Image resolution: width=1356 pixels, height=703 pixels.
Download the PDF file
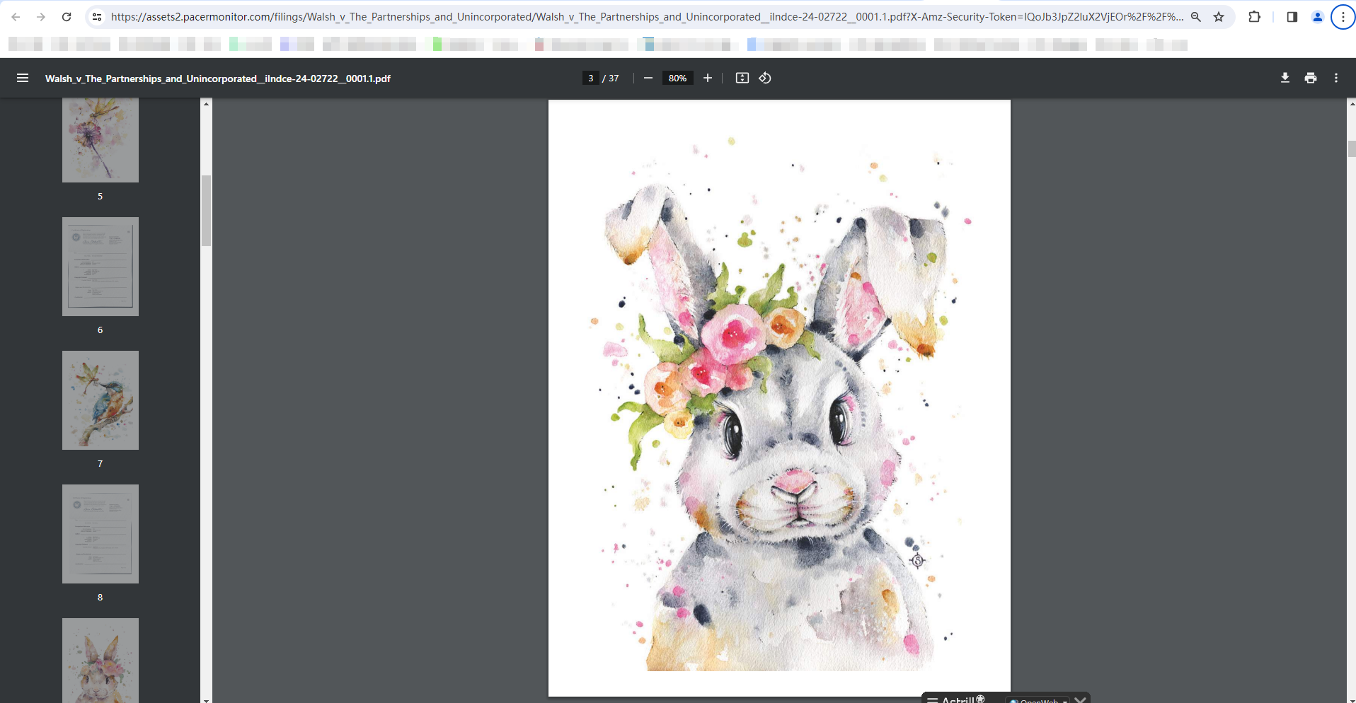pos(1285,78)
